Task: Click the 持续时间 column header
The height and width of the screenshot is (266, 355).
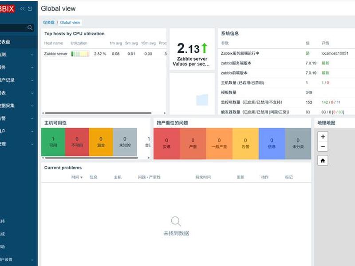Action: [x=203, y=177]
